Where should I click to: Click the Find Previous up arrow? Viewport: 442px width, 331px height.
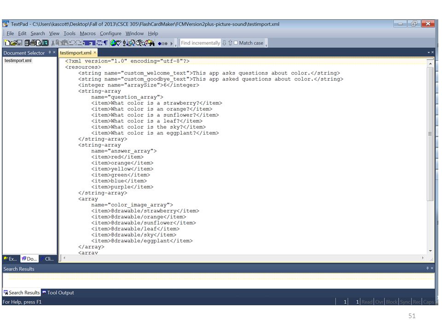230,43
